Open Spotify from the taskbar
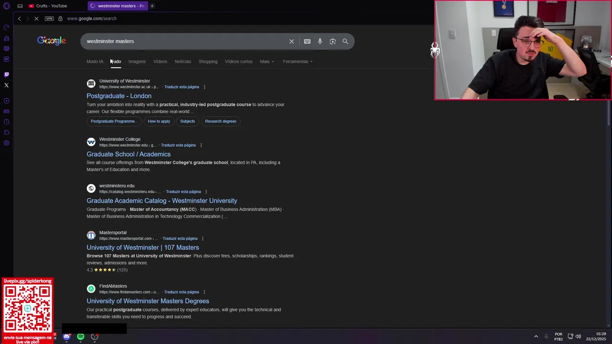 click(x=80, y=337)
